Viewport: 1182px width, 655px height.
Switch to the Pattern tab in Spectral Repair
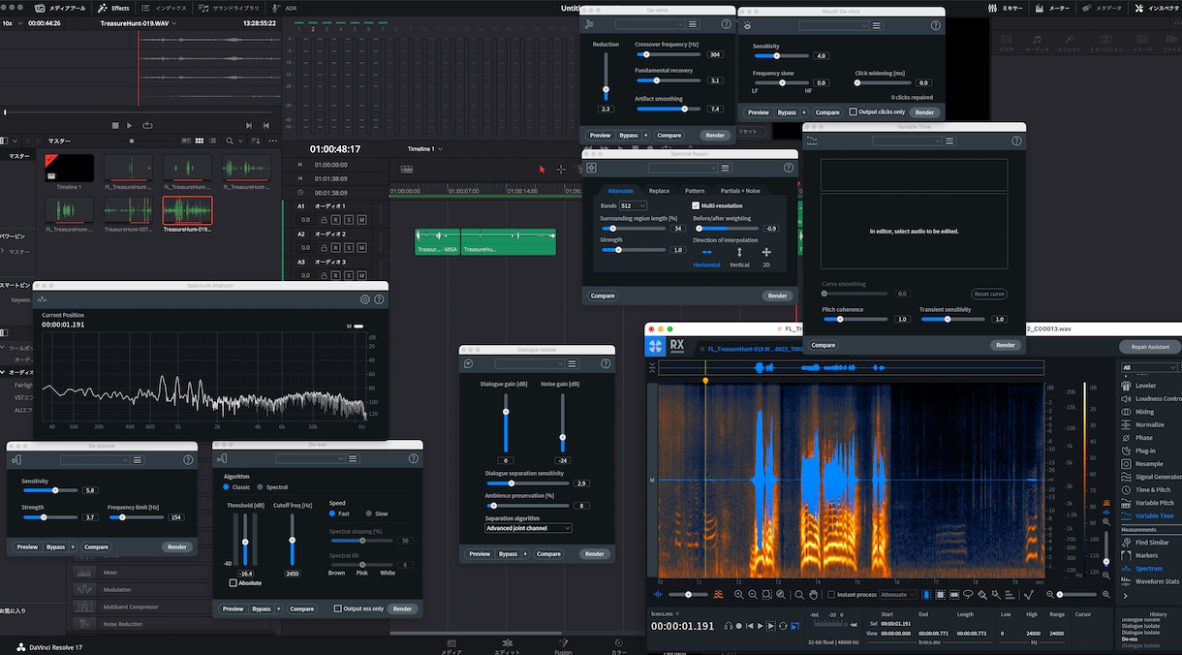click(x=695, y=191)
